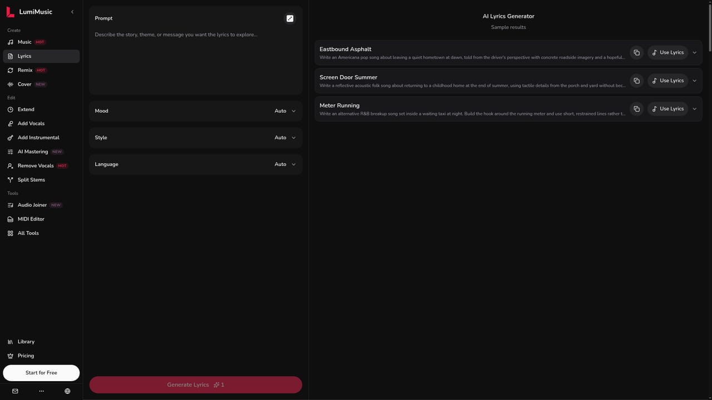
Task: Open the Language dropdown
Action: point(196,164)
